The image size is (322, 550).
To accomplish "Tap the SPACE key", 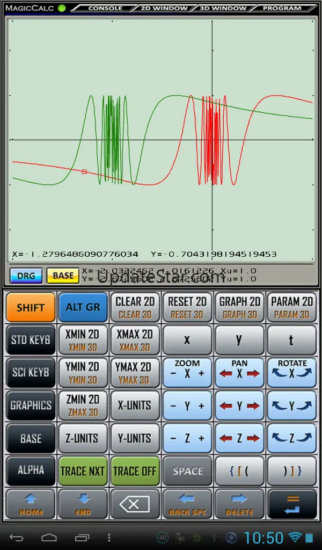I will [x=187, y=471].
